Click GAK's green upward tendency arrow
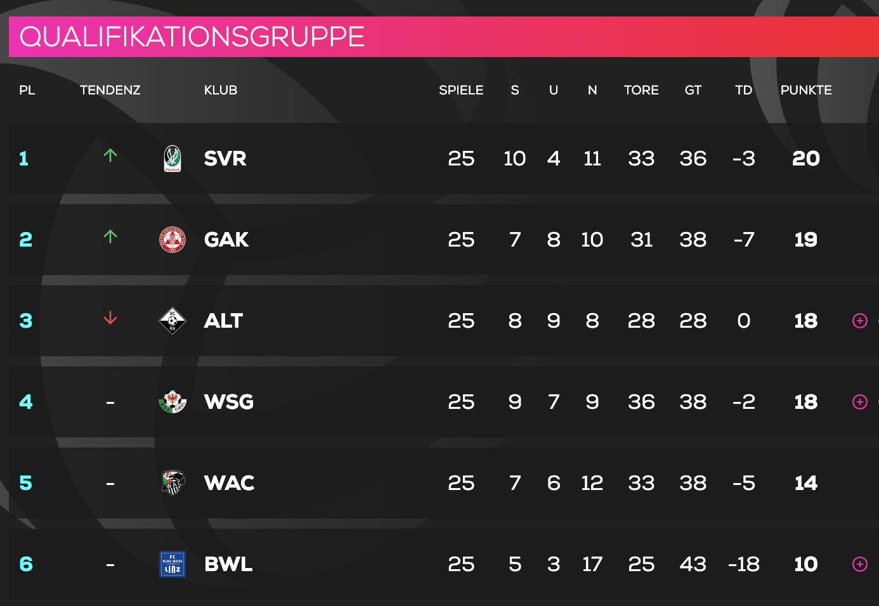Viewport: 879px width, 606px height. coord(110,236)
